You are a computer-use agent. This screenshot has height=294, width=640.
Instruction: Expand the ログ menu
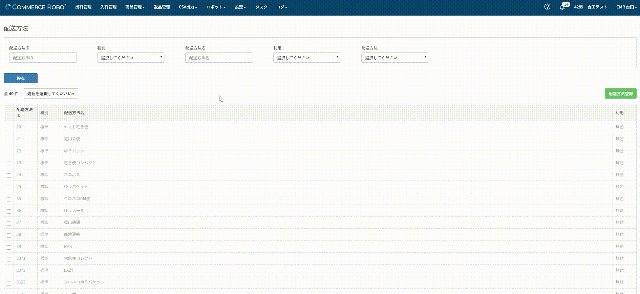coord(282,7)
